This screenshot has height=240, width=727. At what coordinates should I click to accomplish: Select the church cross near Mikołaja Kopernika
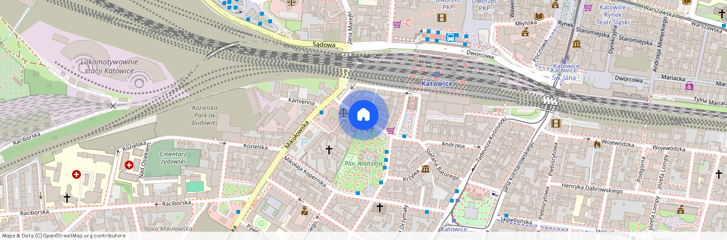point(329,150)
